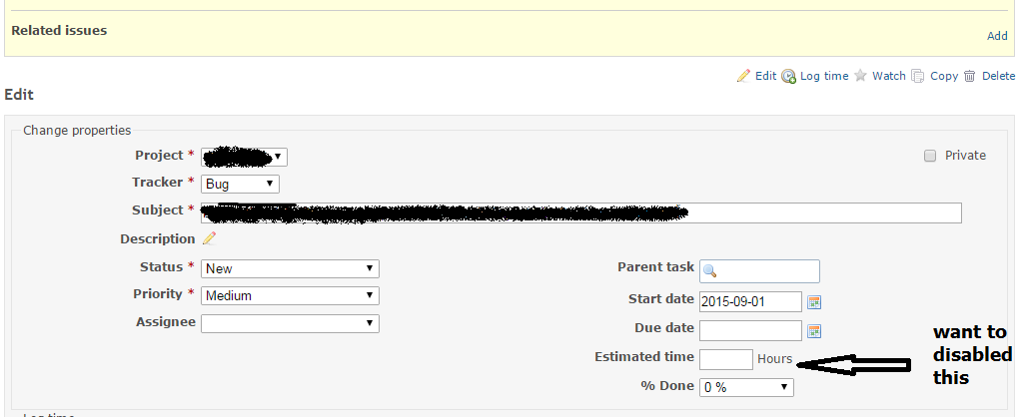Toggle the Private checkbox

pos(930,156)
